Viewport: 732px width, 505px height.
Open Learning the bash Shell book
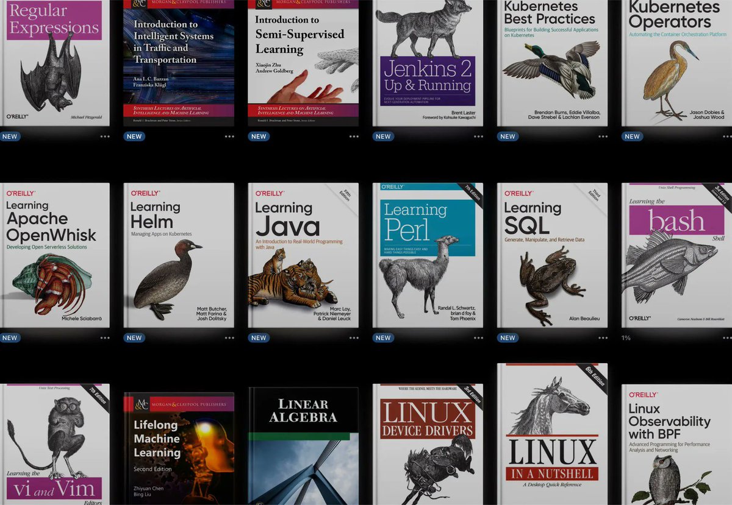point(676,255)
